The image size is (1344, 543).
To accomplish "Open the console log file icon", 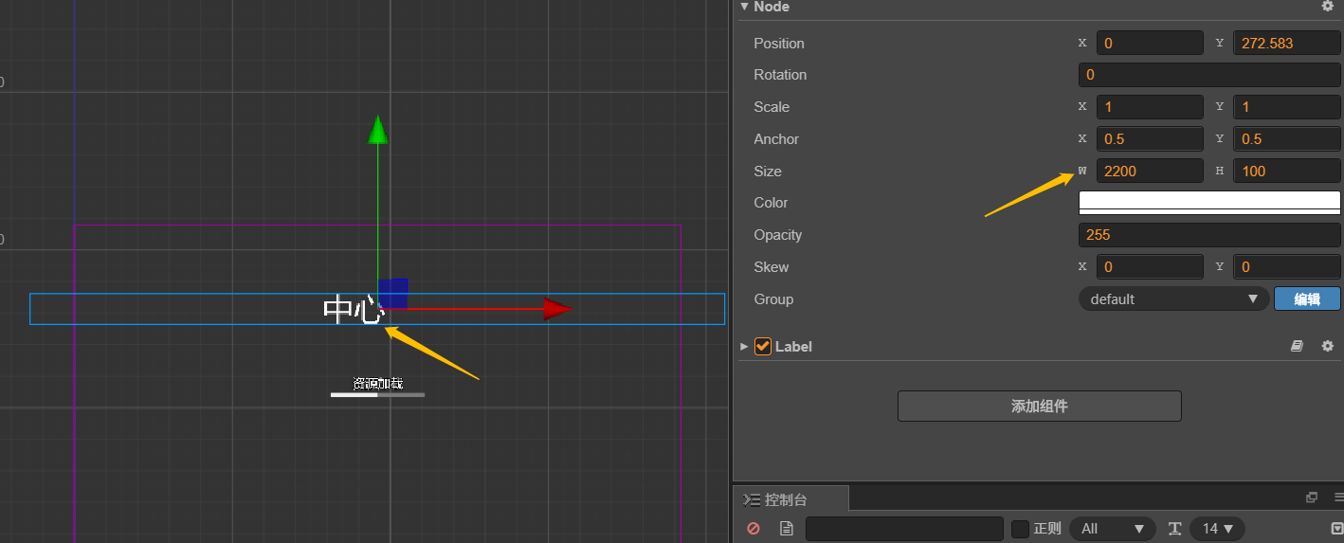I will 786,529.
